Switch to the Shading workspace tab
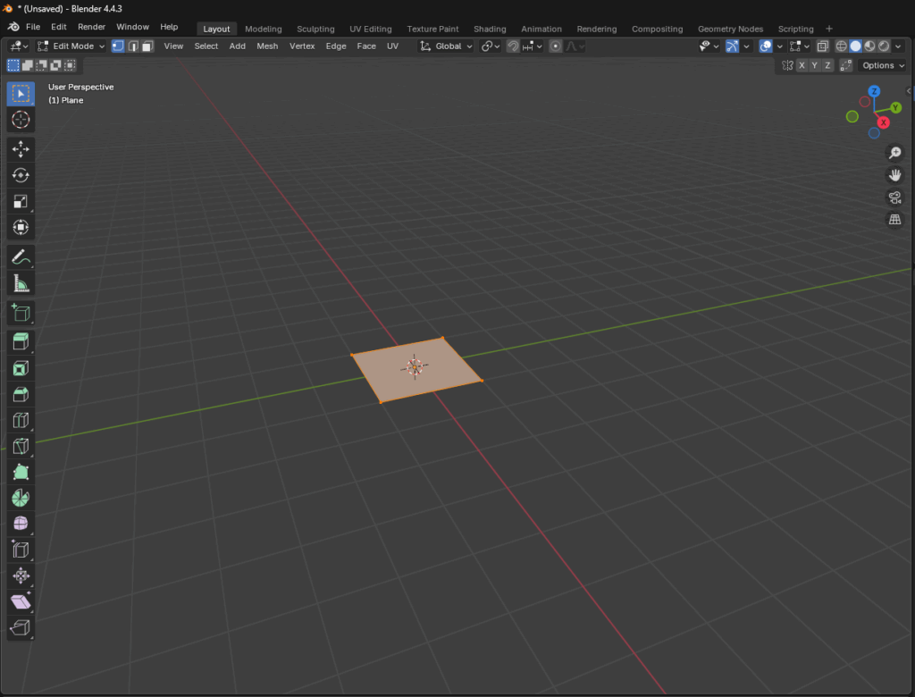 pos(490,29)
